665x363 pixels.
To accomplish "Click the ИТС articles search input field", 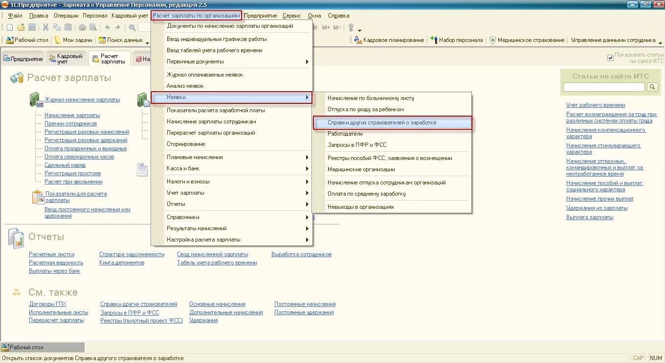I will (x=604, y=87).
